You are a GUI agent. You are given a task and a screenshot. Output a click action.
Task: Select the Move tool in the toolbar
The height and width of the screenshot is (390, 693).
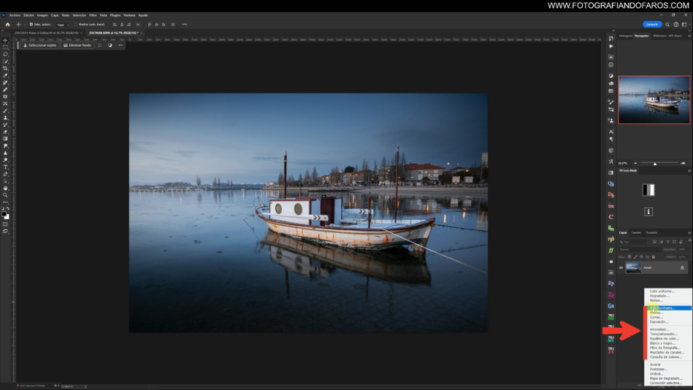(x=5, y=41)
